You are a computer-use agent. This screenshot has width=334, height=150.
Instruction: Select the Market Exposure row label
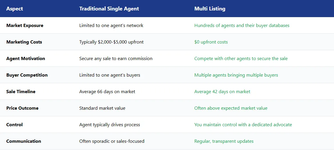[25, 26]
